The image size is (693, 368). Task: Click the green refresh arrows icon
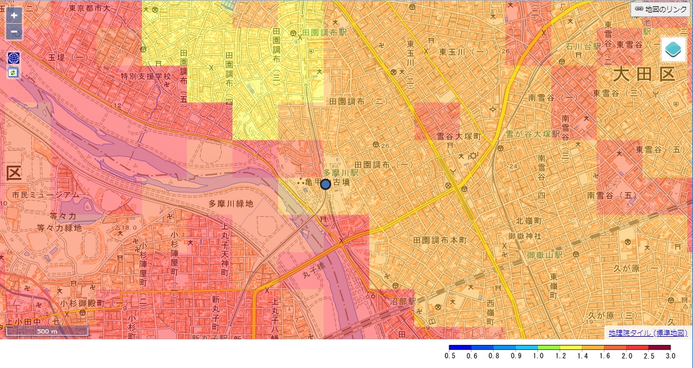pos(14,72)
